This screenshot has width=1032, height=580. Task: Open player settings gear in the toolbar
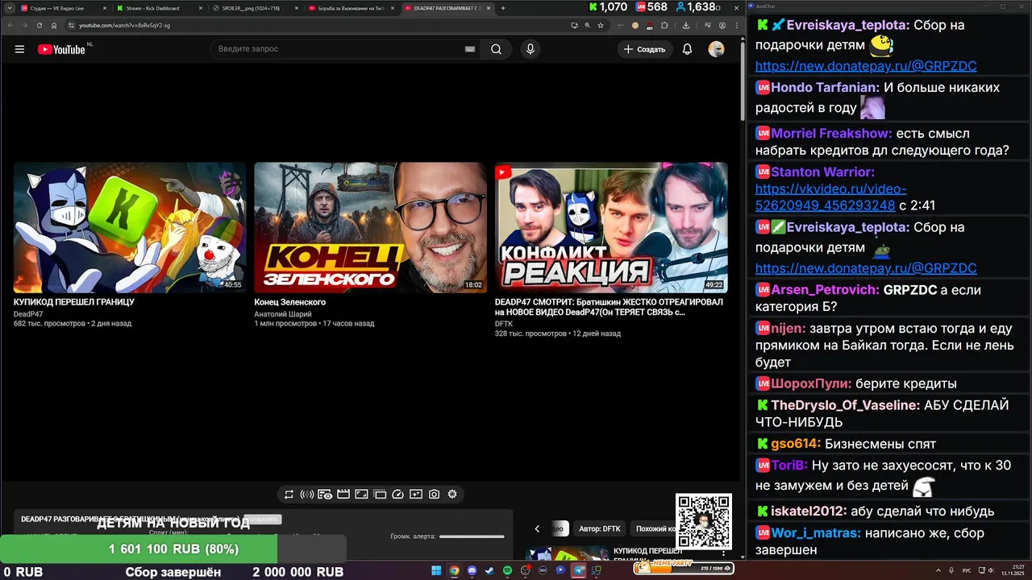[x=452, y=494]
